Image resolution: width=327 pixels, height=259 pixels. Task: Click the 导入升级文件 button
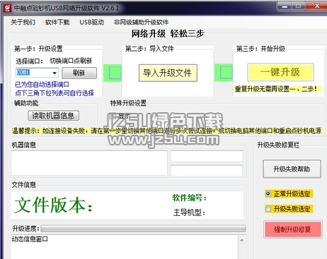(168, 73)
